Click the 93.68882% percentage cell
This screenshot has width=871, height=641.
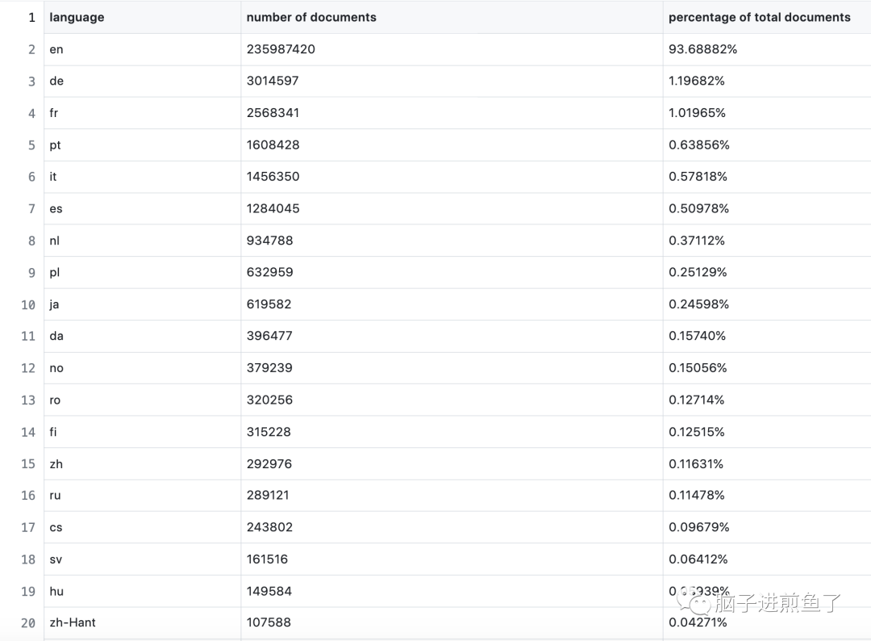[702, 49]
